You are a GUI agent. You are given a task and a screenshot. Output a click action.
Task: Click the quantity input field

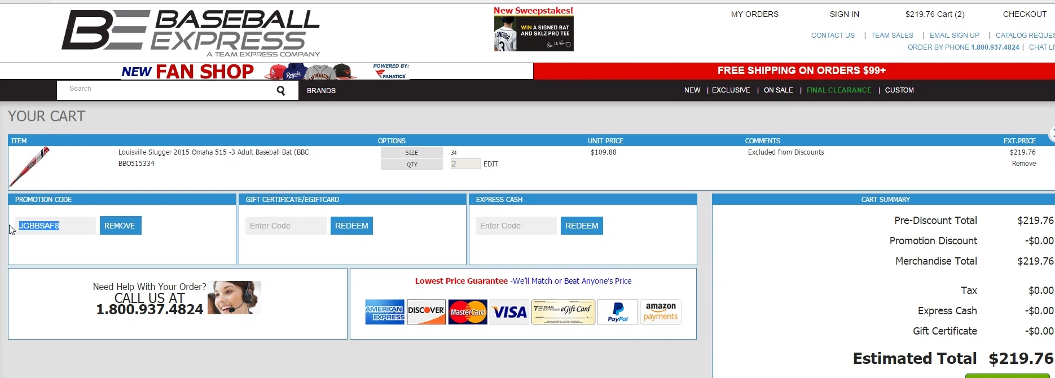[465, 164]
